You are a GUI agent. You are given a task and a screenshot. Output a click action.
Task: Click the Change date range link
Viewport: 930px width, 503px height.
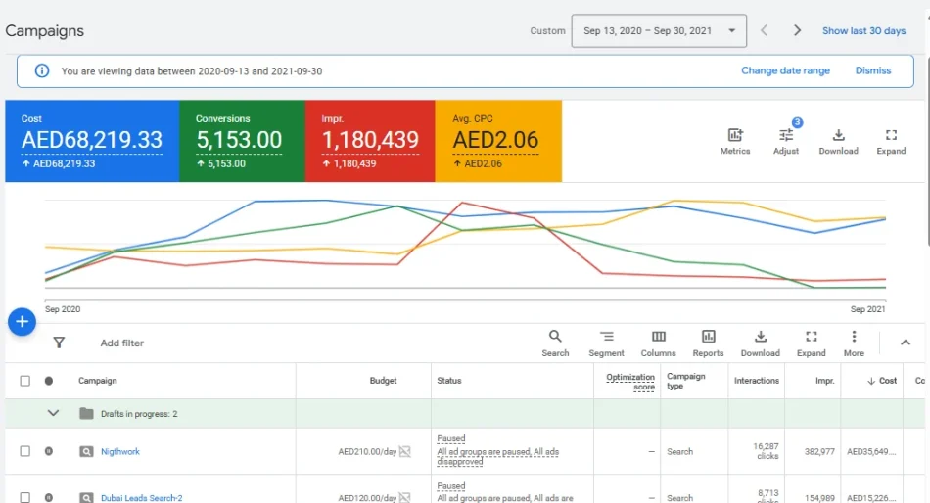[785, 70]
